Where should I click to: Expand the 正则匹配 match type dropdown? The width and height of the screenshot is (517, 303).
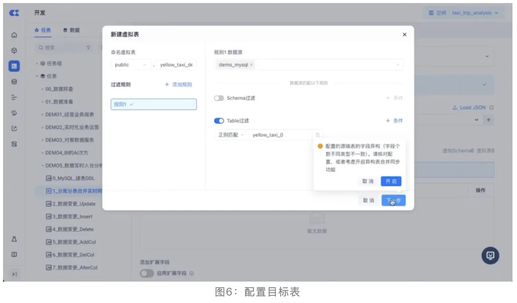(231, 135)
